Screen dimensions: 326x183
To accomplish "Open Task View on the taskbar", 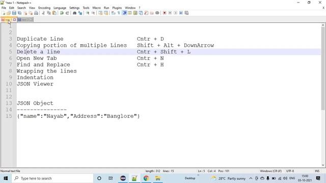I will tap(111, 178).
